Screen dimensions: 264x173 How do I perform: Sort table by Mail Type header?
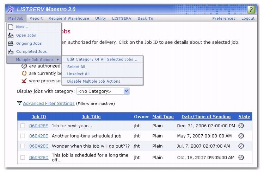click(163, 117)
